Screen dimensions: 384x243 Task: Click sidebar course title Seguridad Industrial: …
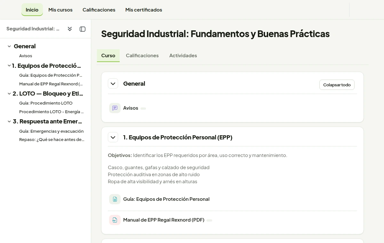(33, 29)
